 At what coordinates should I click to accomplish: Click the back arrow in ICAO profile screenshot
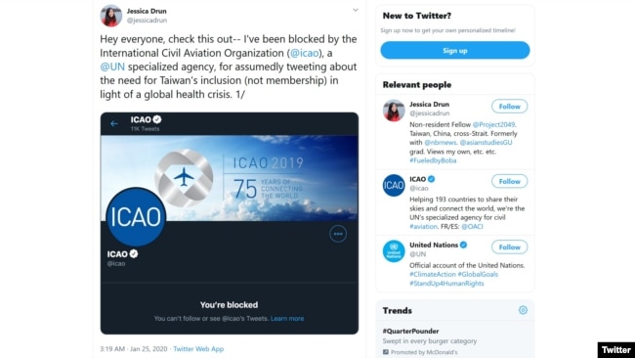coord(113,123)
